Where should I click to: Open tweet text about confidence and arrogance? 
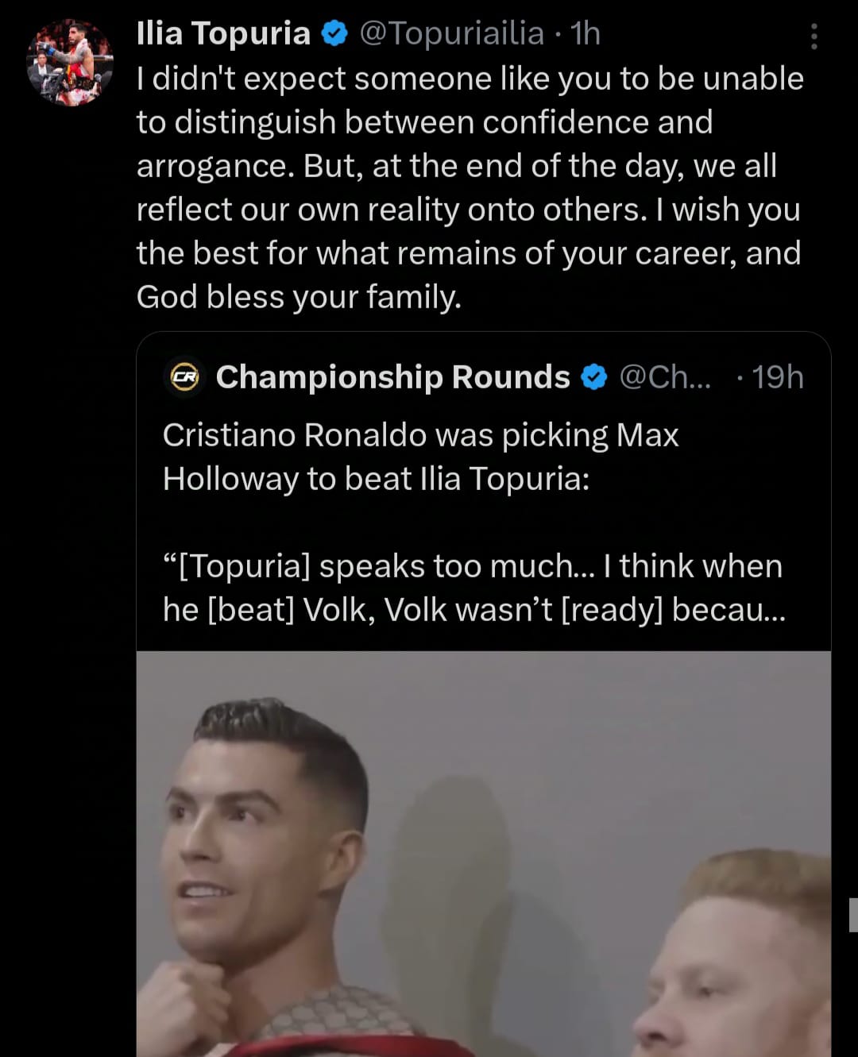469,122
